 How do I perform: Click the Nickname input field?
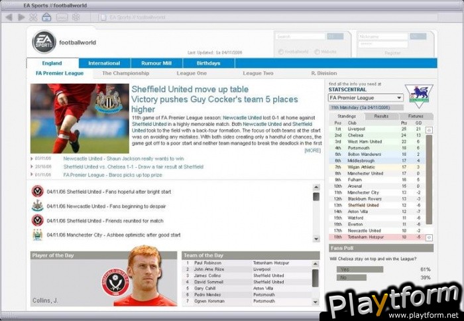[383, 36]
